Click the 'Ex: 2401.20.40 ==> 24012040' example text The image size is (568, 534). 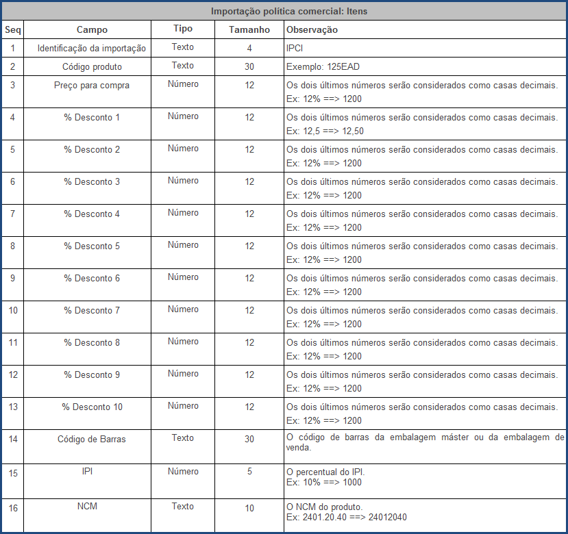(346, 517)
